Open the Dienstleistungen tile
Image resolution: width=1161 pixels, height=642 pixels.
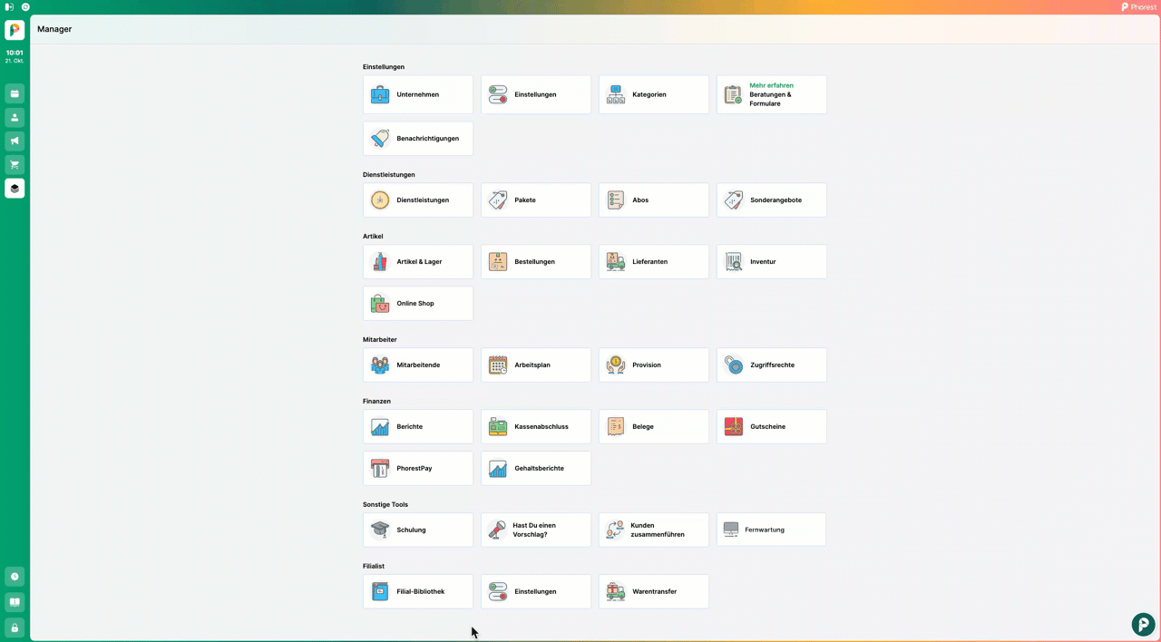click(418, 200)
